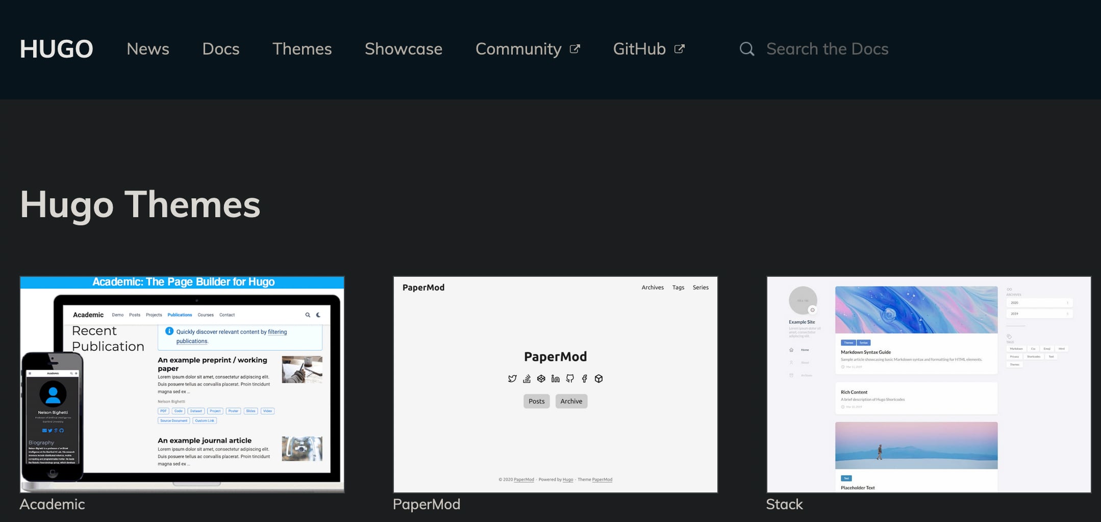This screenshot has height=522, width=1101.
Task: Click 'An example journal article' text
Action: [x=205, y=440]
